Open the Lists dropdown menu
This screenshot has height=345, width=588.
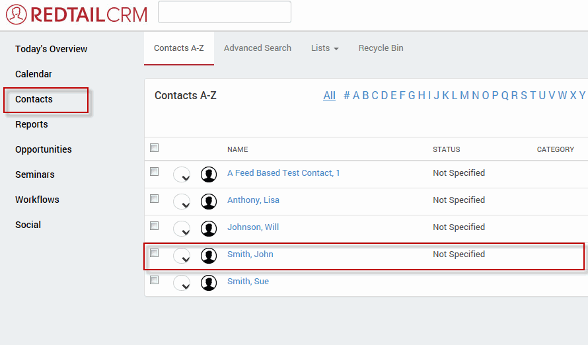tap(324, 48)
